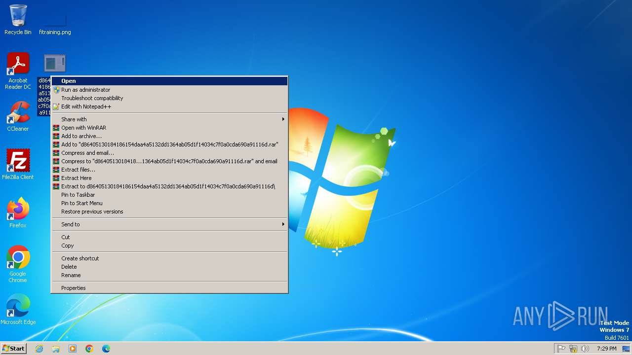Choose Create shortcut

click(x=169, y=258)
